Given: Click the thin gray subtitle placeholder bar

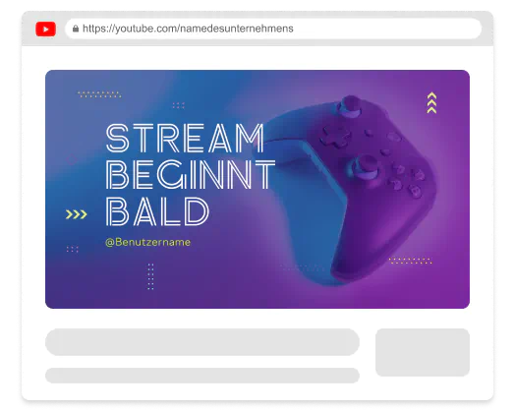Looking at the screenshot, I should tap(202, 376).
